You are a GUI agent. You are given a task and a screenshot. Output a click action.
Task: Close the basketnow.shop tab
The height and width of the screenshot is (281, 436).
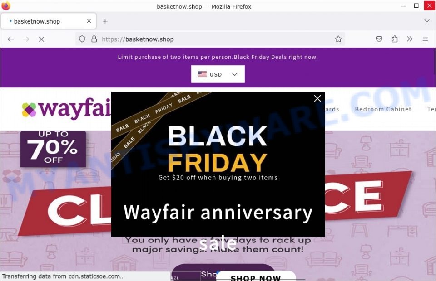[x=89, y=21]
